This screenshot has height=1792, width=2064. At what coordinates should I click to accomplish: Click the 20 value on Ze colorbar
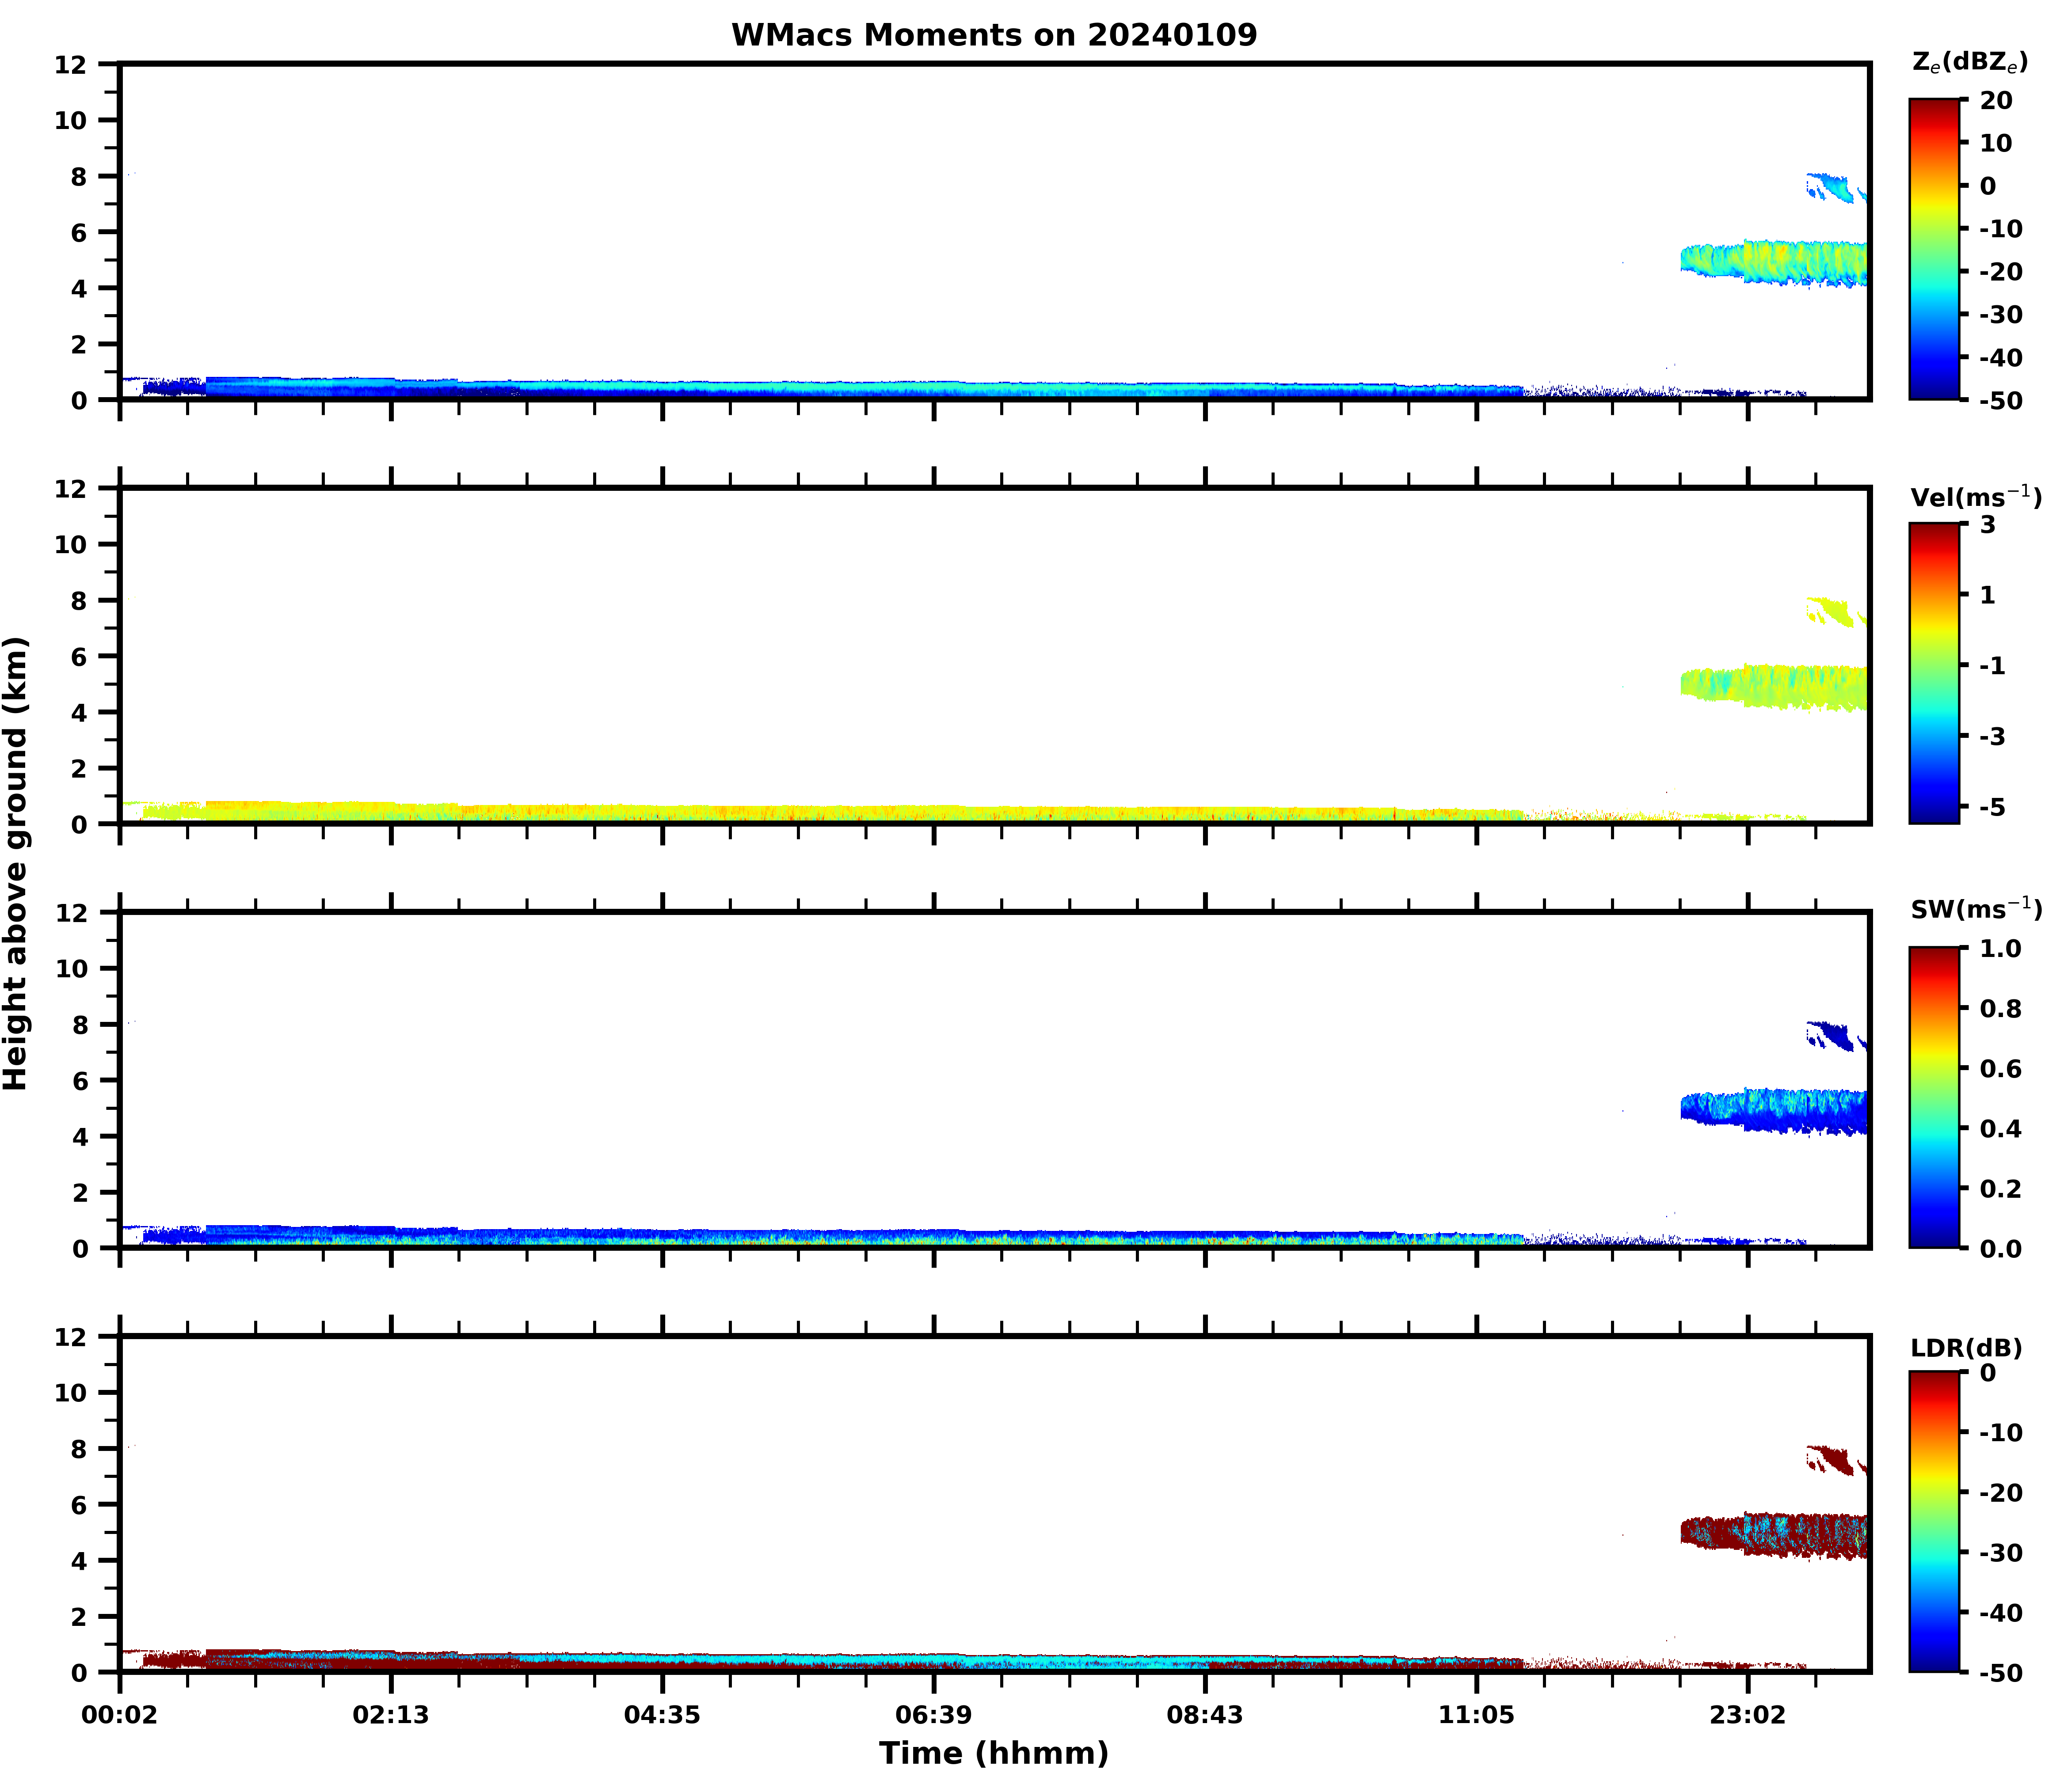pyautogui.click(x=1995, y=101)
